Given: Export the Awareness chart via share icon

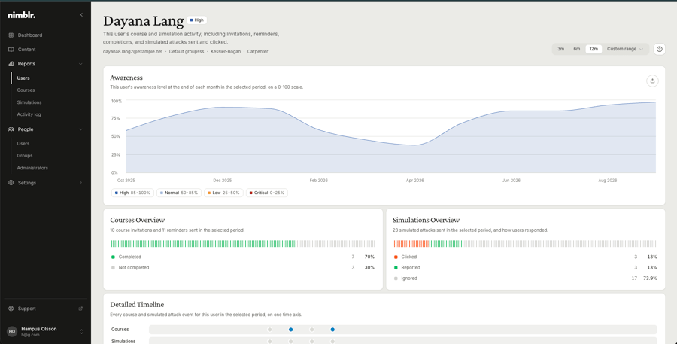Looking at the screenshot, I should click(x=652, y=81).
